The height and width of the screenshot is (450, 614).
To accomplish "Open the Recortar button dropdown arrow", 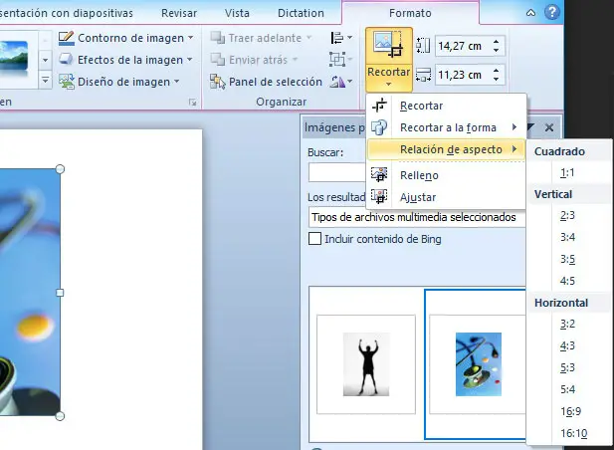I will [388, 84].
